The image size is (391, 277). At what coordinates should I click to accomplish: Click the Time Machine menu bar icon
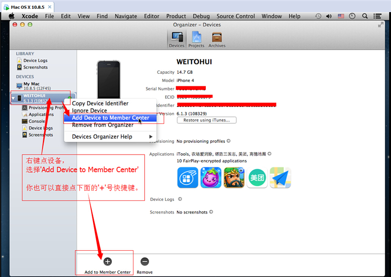pos(318,16)
